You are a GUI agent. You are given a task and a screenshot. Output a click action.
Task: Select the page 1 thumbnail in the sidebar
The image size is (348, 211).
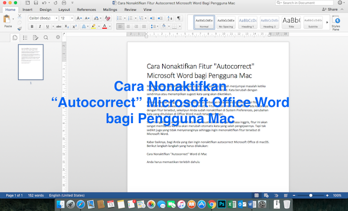coord(31,62)
